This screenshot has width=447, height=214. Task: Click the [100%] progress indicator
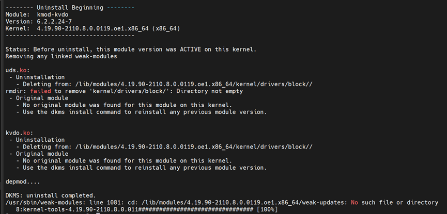tap(267, 209)
